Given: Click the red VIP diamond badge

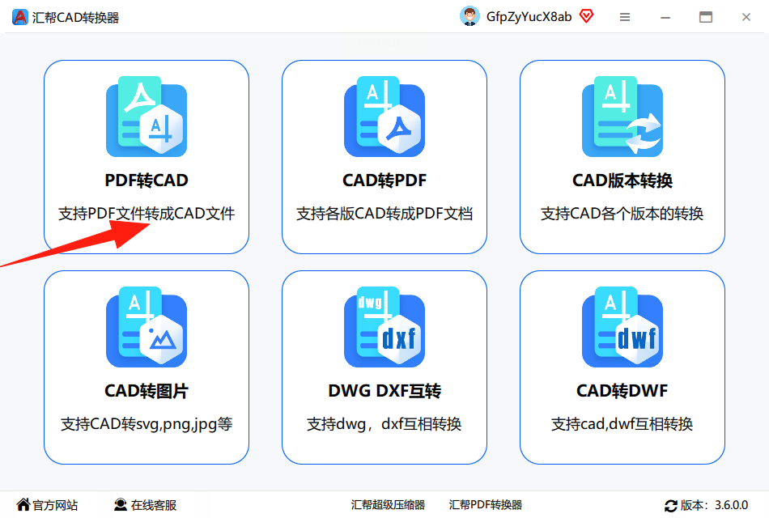Looking at the screenshot, I should (586, 17).
